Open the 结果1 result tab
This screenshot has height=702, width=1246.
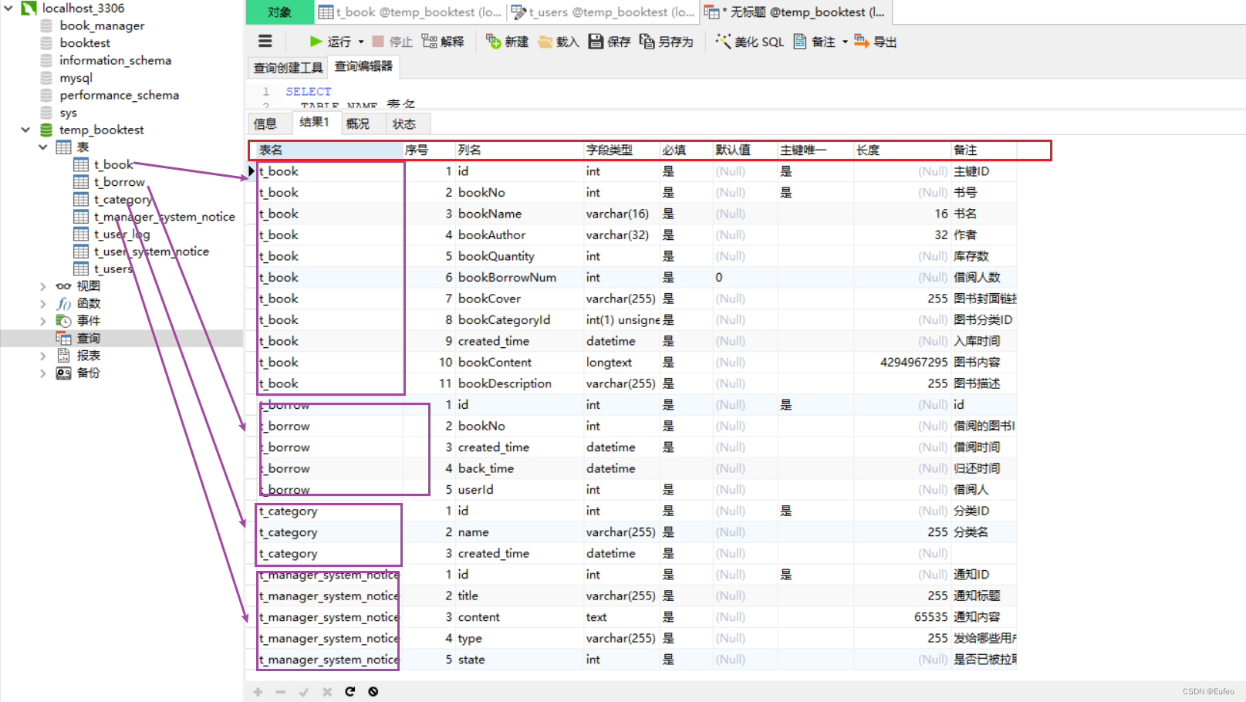314,123
